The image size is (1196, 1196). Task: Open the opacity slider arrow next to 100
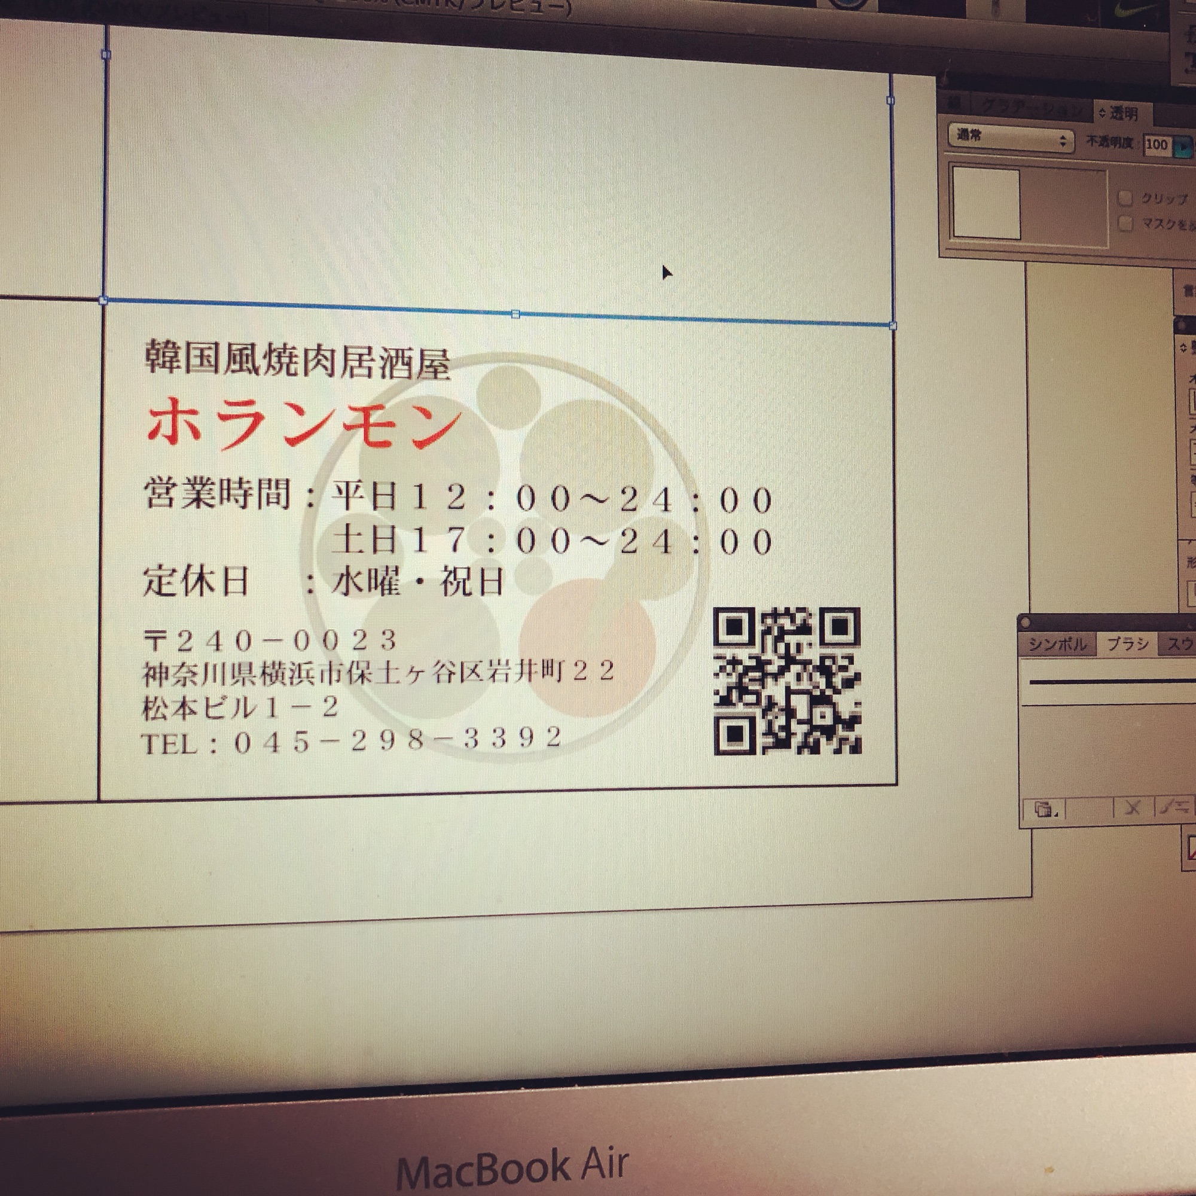(1182, 147)
